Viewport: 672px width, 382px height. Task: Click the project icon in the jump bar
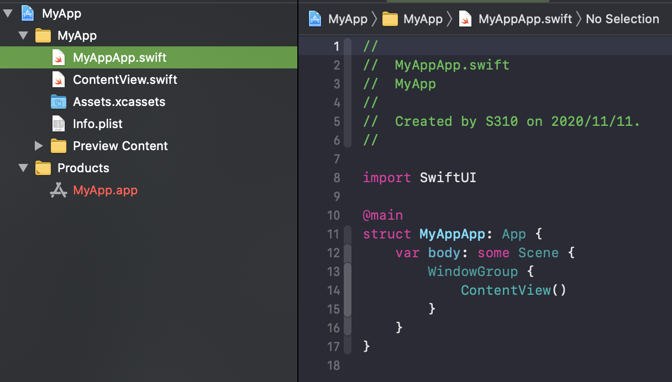coord(315,19)
